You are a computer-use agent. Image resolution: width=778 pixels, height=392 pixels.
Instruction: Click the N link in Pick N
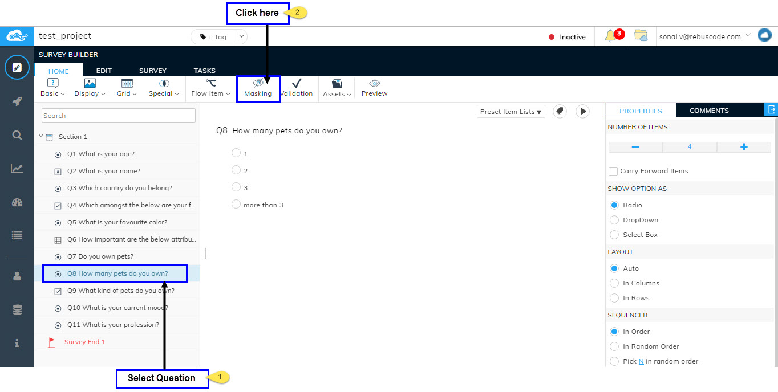coord(641,361)
